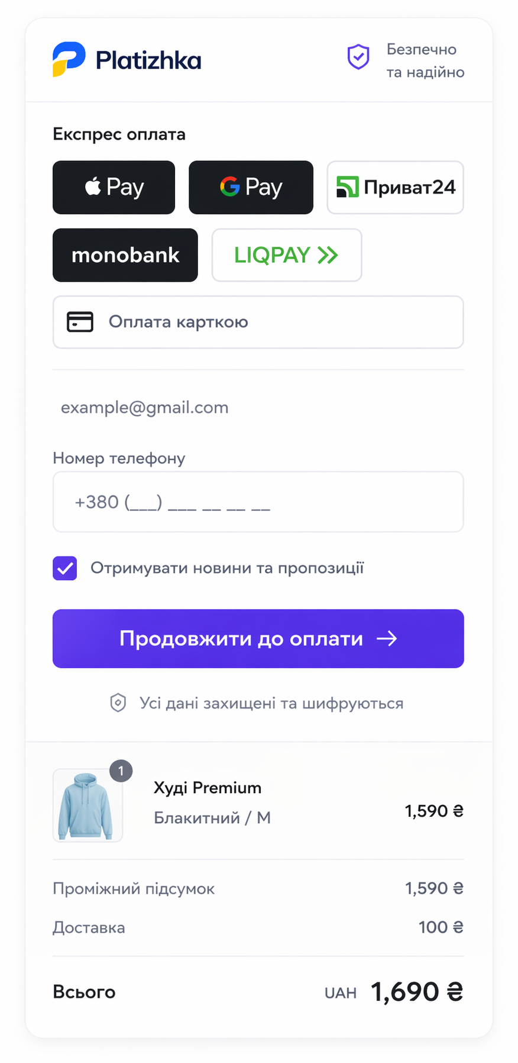The width and height of the screenshot is (518, 1063).
Task: Click the encryption shield icon below button
Action: 118,703
